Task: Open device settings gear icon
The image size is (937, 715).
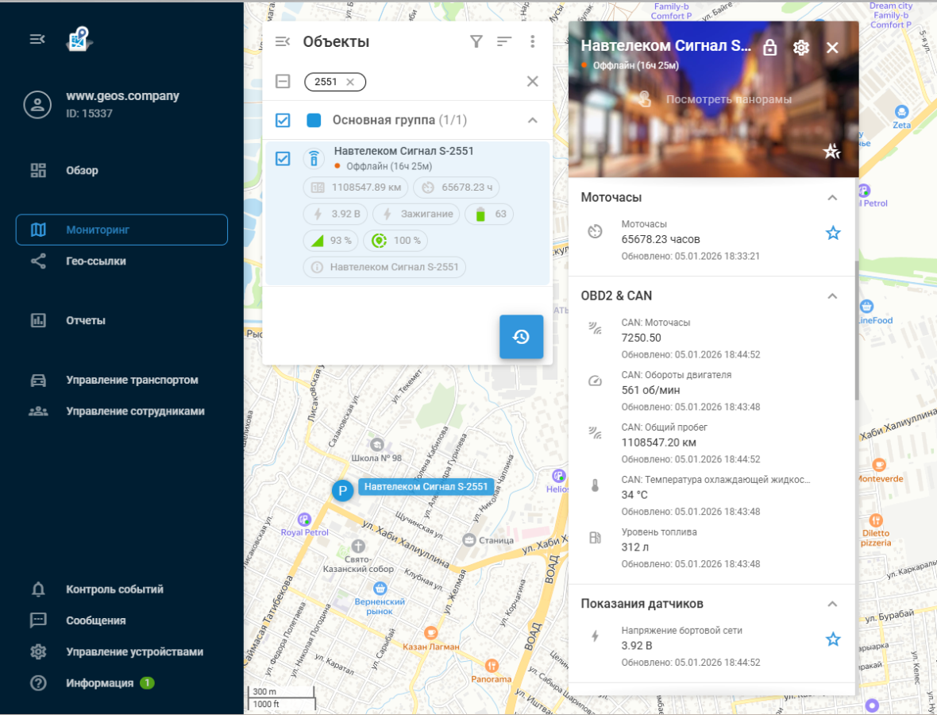Action: 800,48
